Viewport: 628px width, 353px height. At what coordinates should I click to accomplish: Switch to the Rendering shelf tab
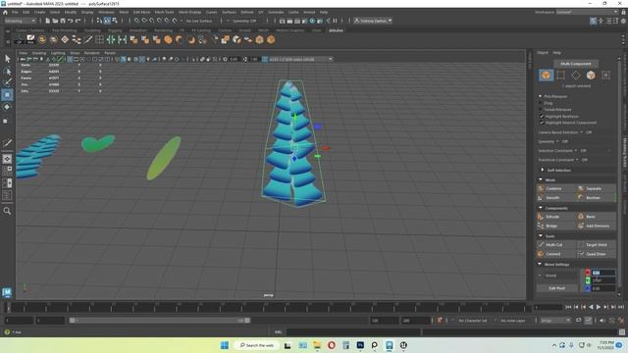coord(163,30)
